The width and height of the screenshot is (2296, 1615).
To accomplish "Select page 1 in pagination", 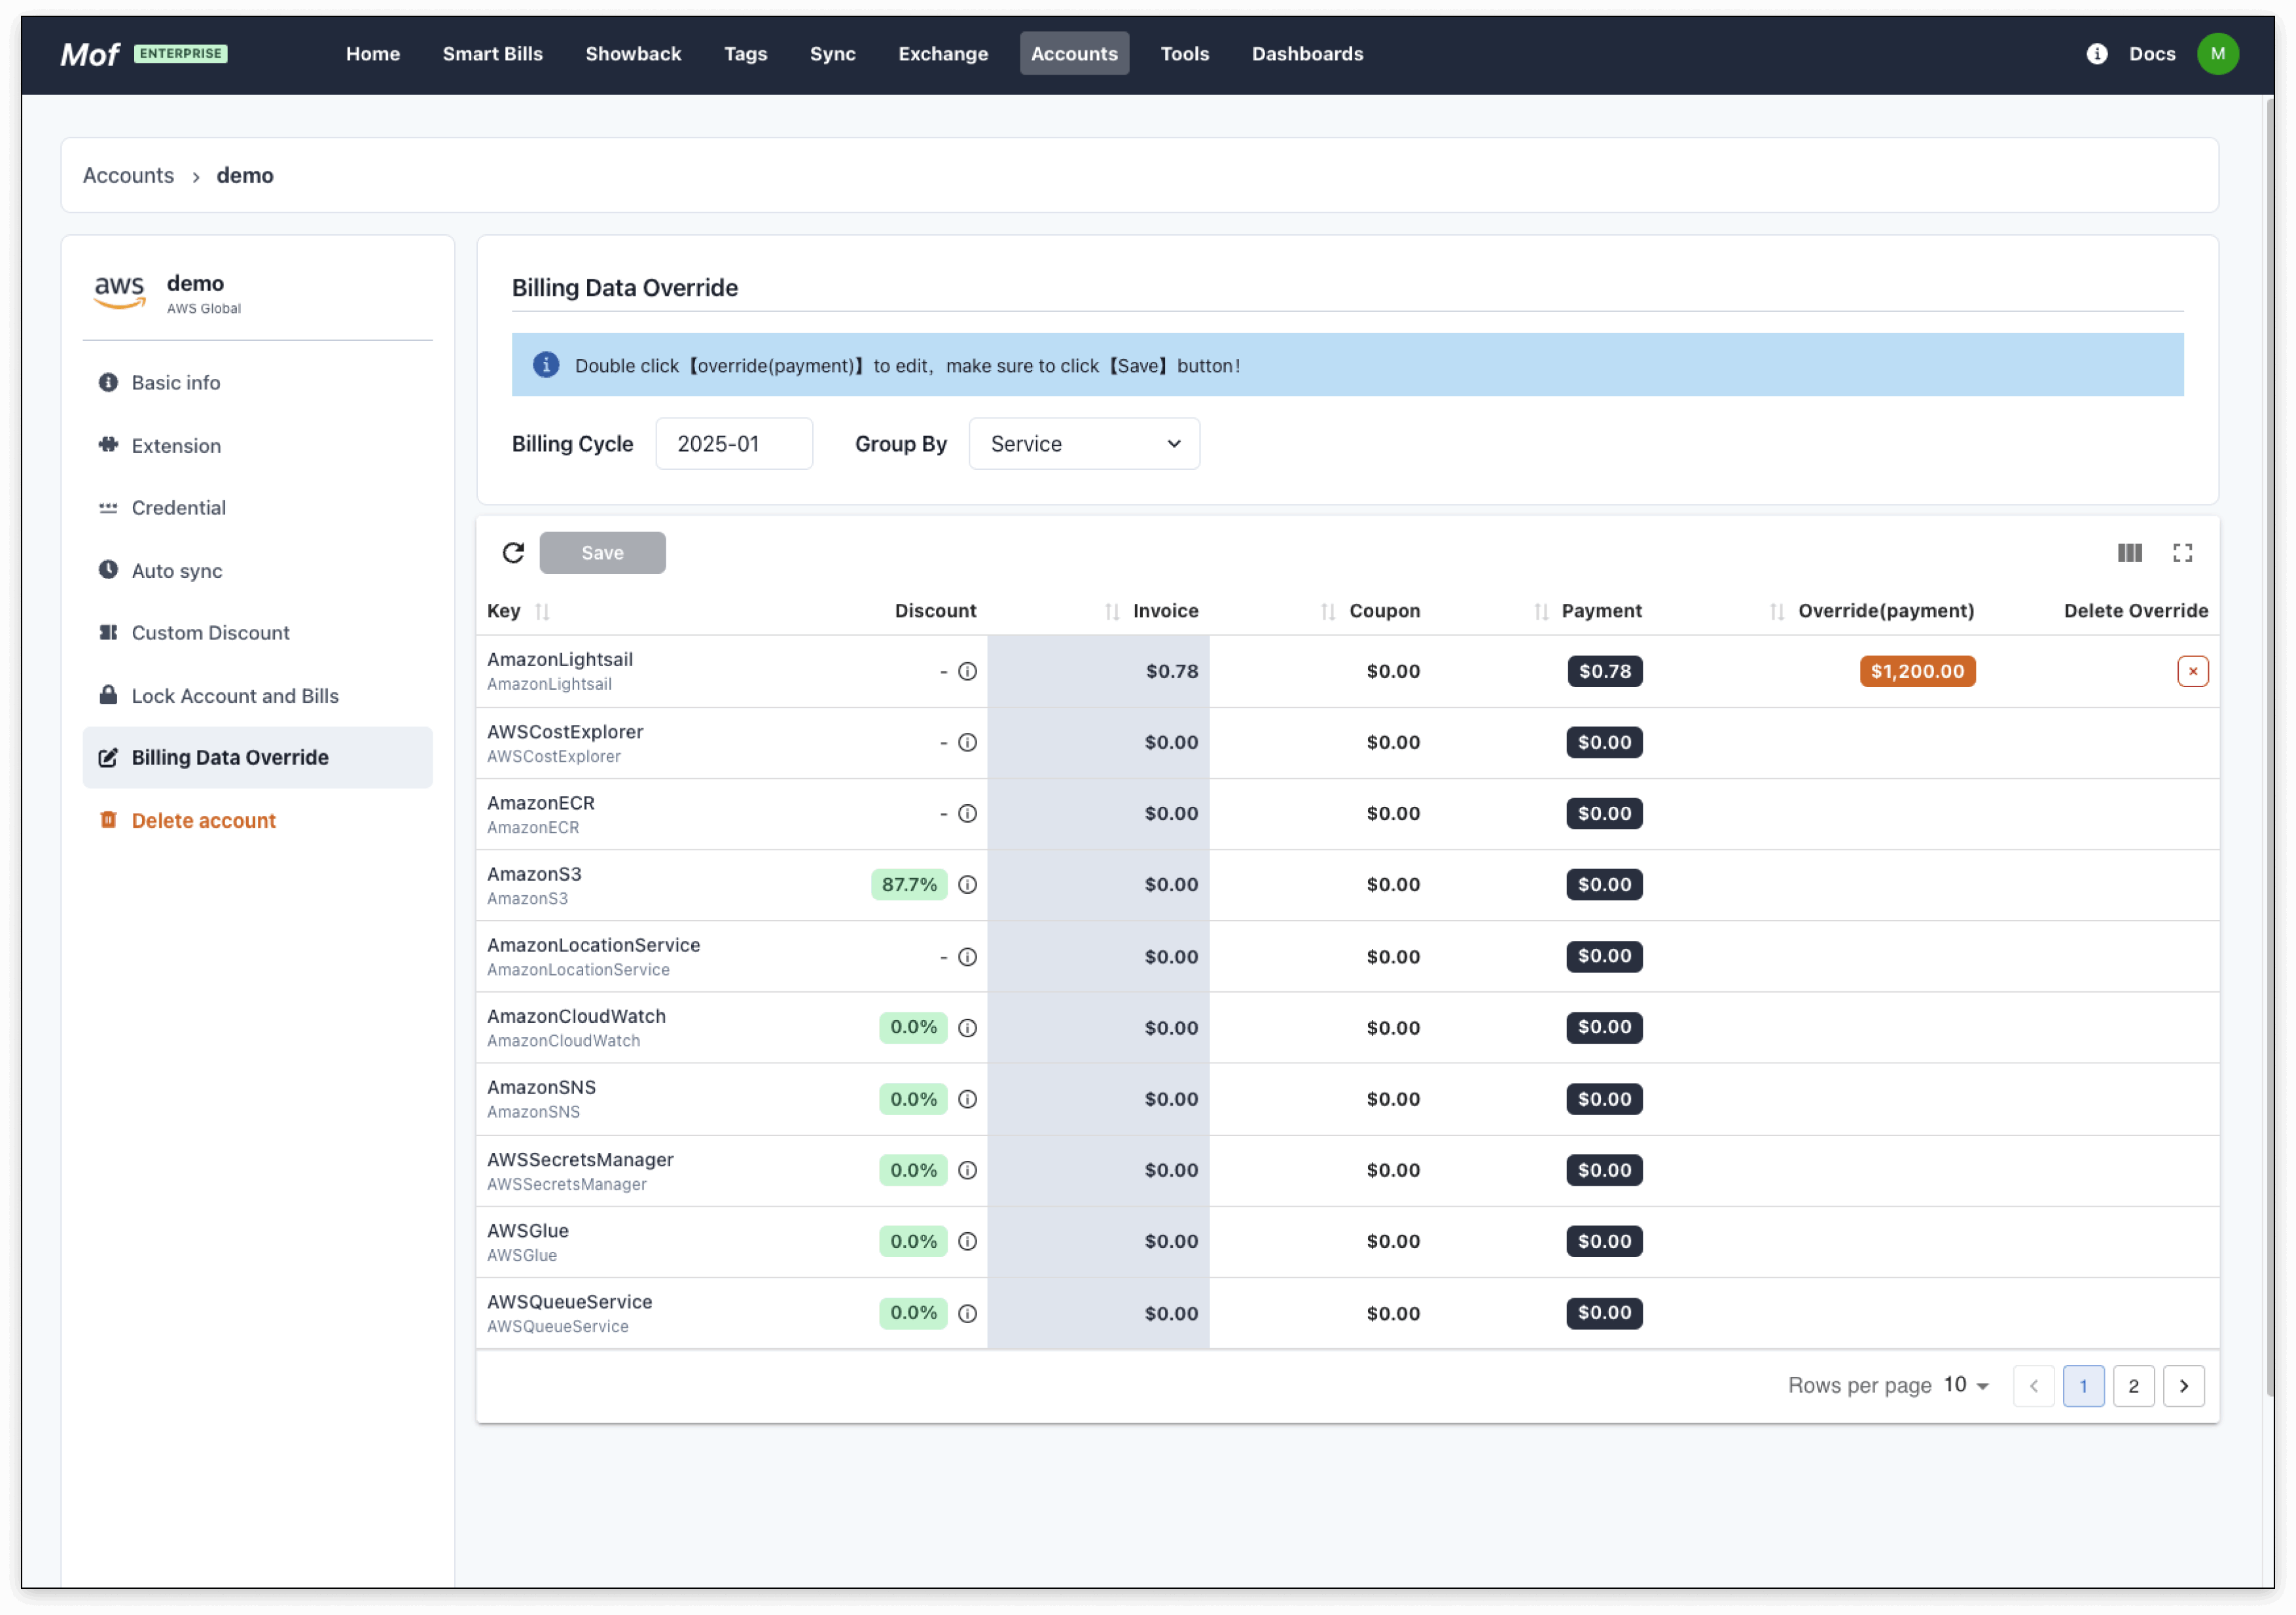I will [x=2083, y=1385].
